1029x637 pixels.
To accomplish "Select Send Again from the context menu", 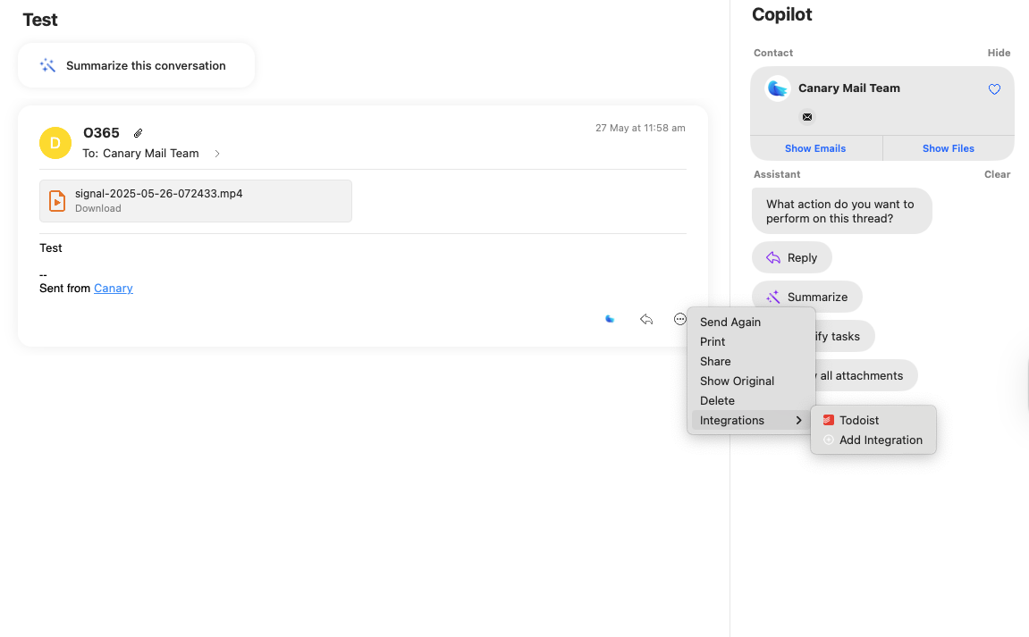I will [x=730, y=323].
